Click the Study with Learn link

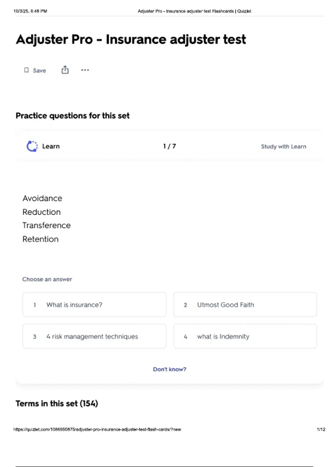pyautogui.click(x=283, y=146)
